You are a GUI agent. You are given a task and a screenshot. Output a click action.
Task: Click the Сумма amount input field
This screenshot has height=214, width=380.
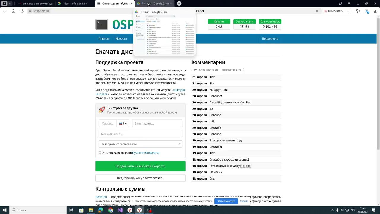point(107,123)
